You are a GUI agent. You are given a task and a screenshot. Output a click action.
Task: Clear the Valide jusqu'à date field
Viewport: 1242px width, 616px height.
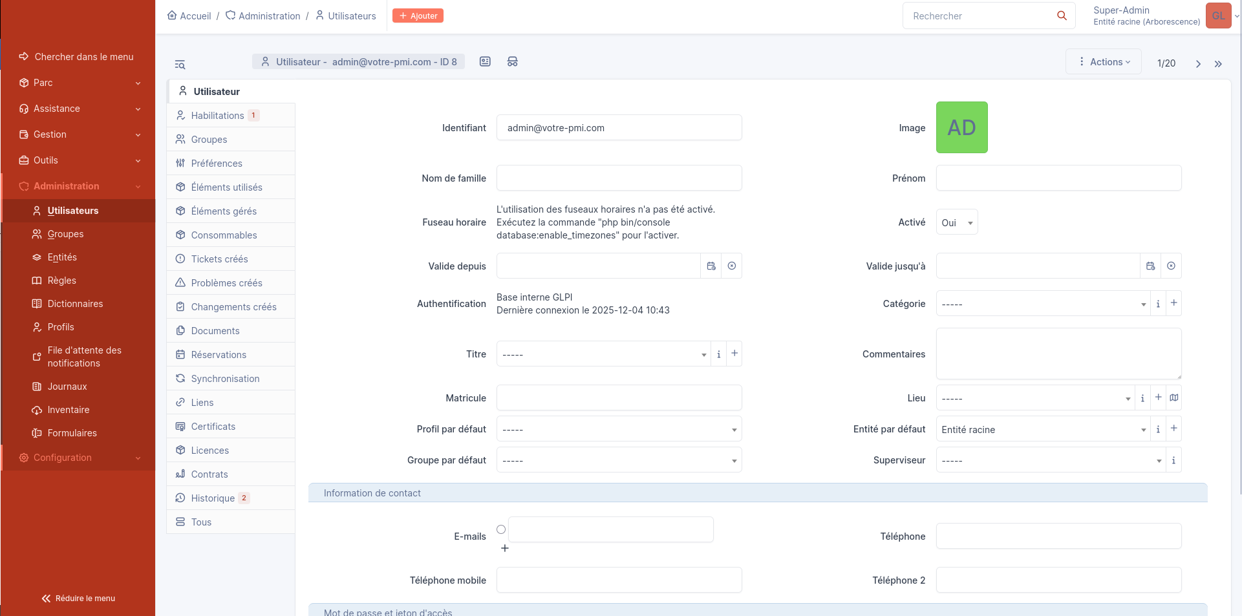(x=1171, y=266)
